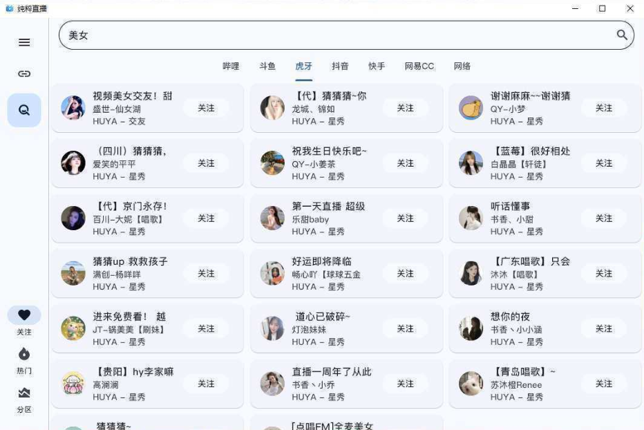The width and height of the screenshot is (644, 430).
Task: Open the hamburger menu in the sidebar
Action: click(24, 42)
